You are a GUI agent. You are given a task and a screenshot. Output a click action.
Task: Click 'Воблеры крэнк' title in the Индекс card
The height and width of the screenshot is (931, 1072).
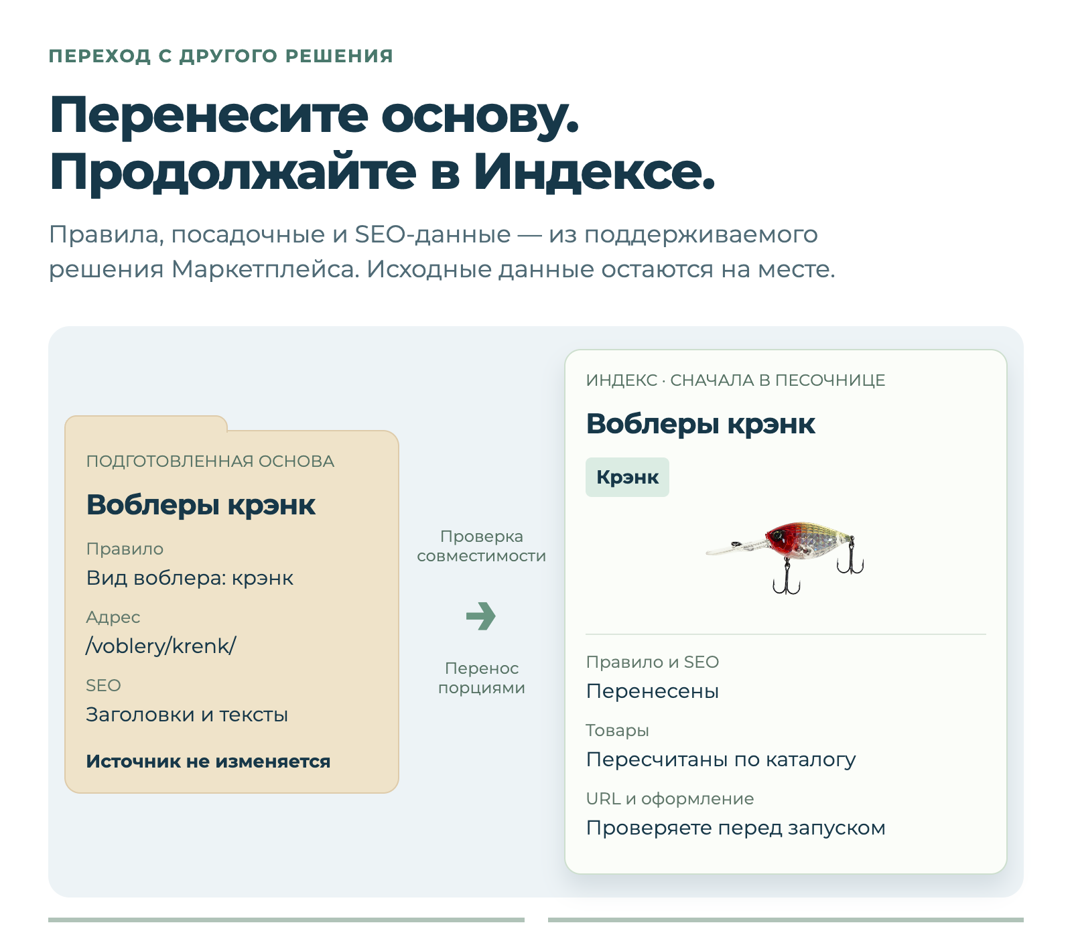(x=701, y=423)
